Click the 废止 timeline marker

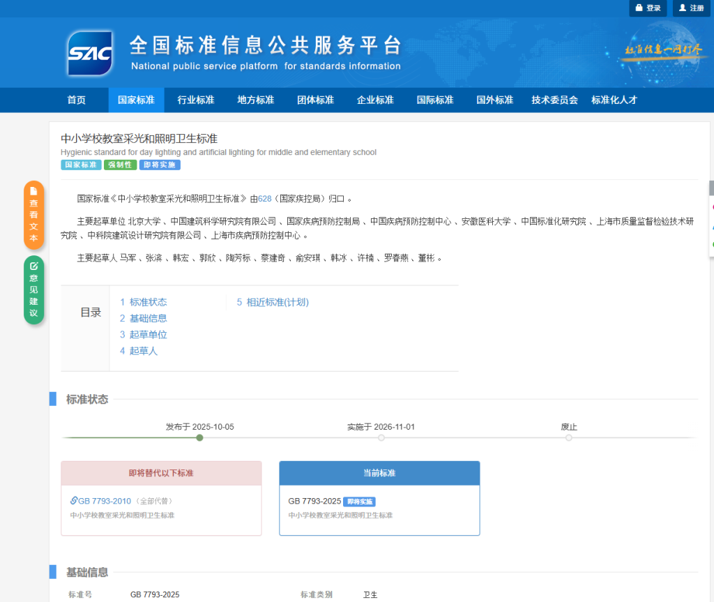coord(569,437)
